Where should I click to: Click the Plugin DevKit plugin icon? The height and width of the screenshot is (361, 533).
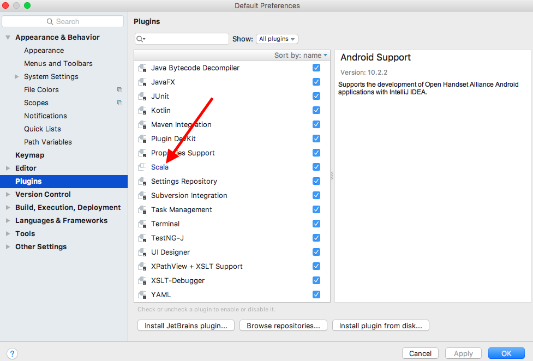click(x=142, y=139)
